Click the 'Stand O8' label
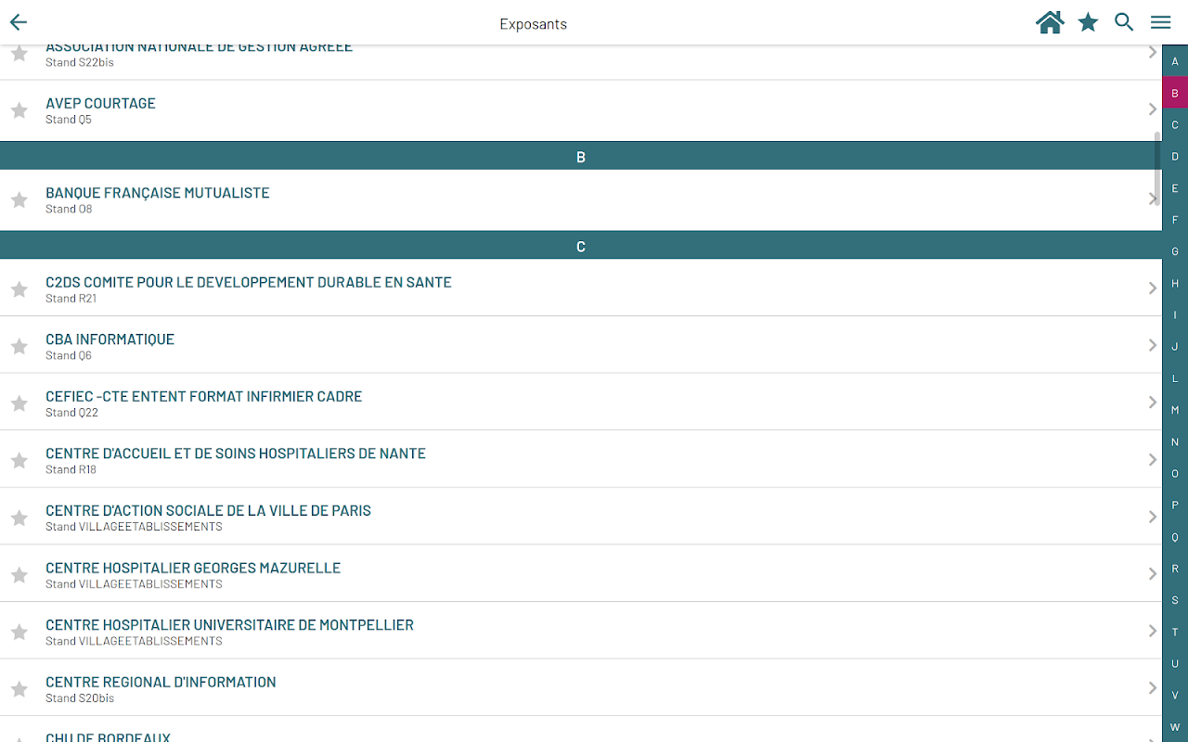 click(69, 209)
